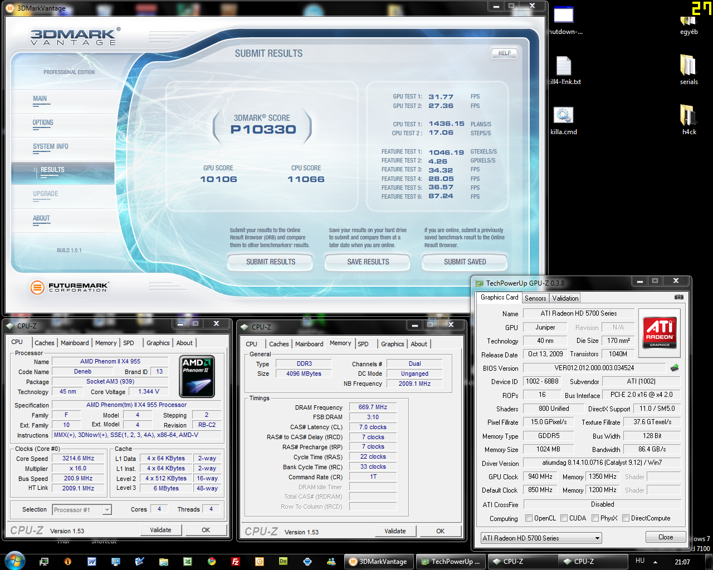Open the h4ck desktop folder
The image size is (713, 570).
tap(688, 120)
